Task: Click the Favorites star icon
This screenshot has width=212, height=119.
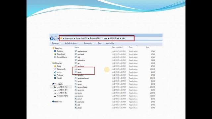Action: pos(53,48)
